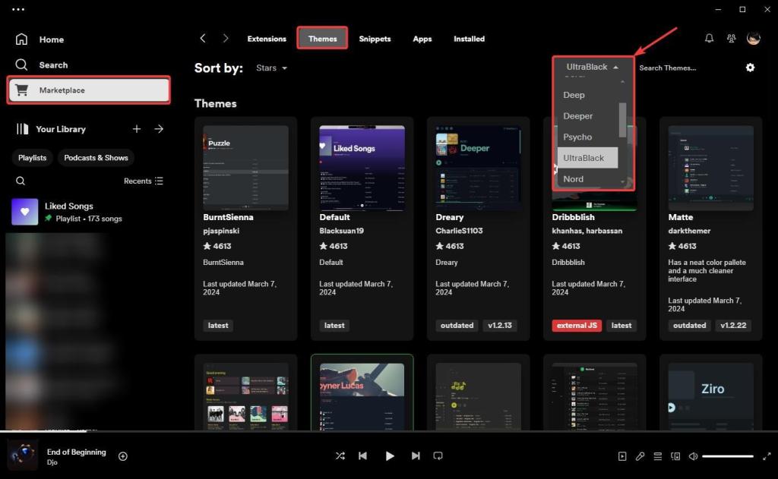Show lyrics with microphone icon

(640, 456)
